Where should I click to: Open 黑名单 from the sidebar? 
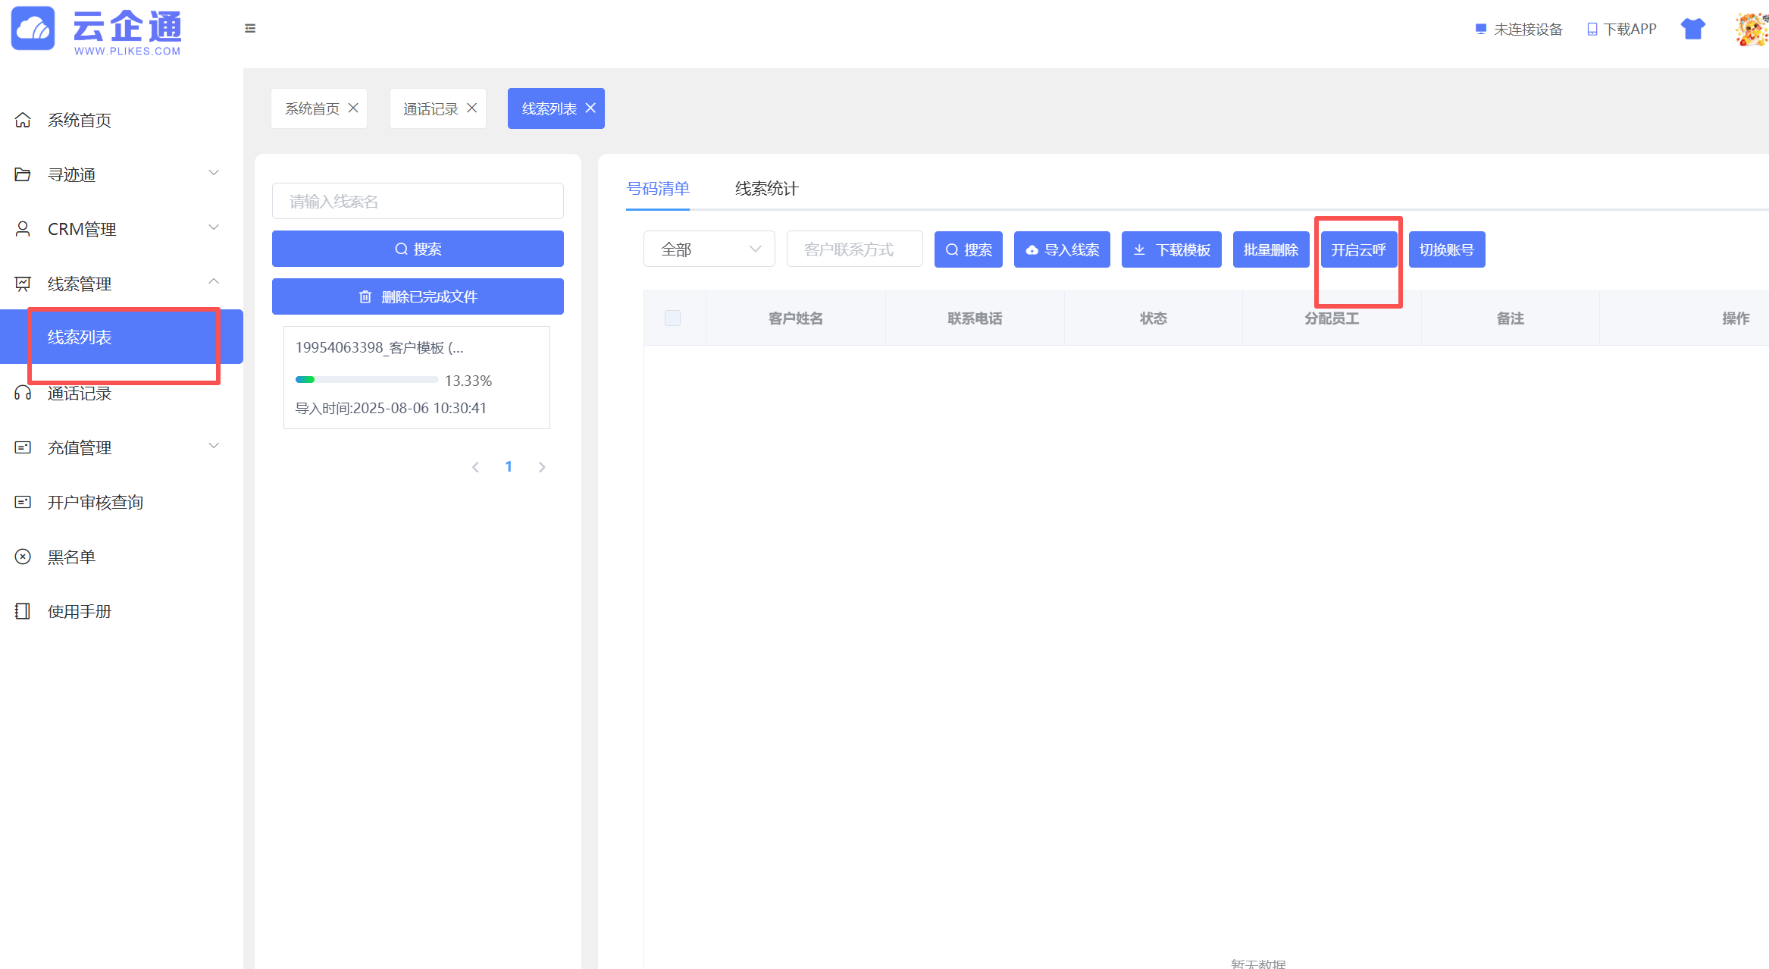(71, 557)
